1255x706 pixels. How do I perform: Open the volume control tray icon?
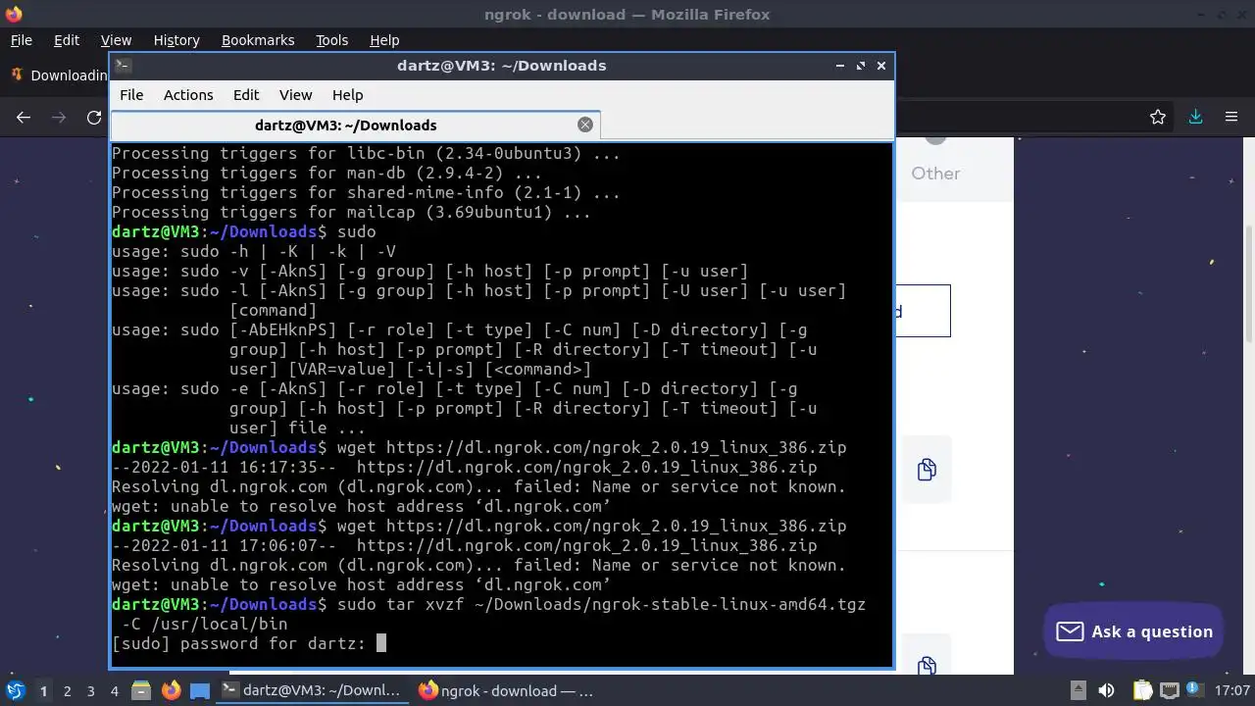1106,690
